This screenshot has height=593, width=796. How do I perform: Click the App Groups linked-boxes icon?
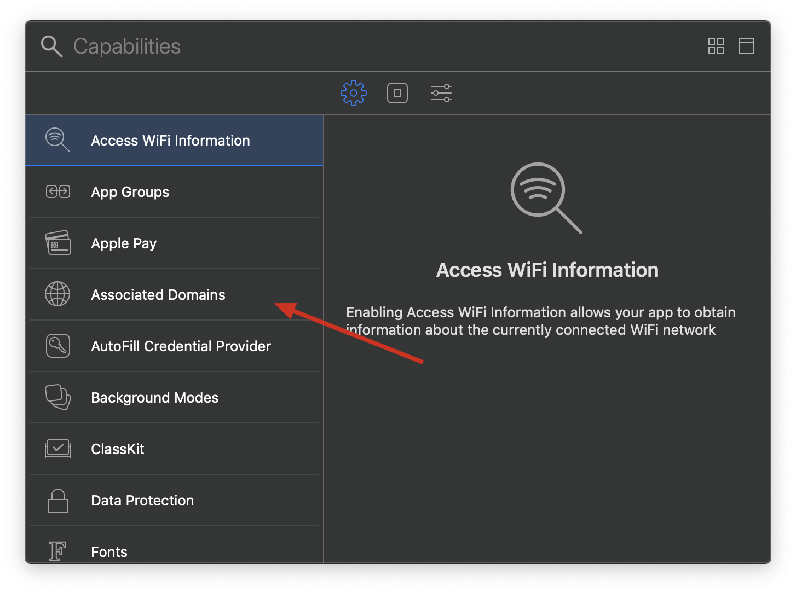click(x=57, y=191)
